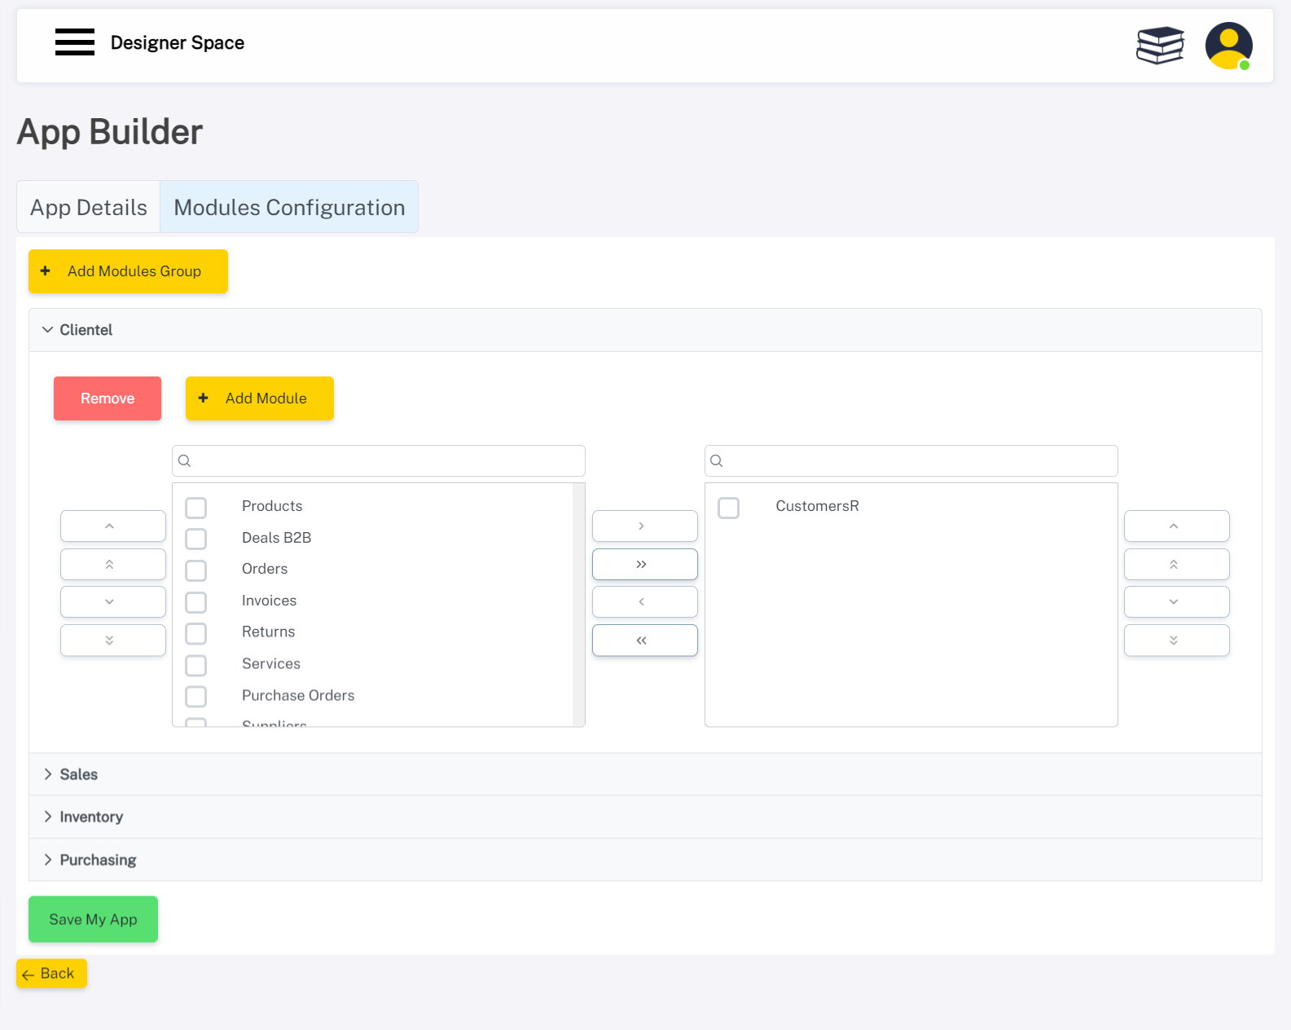The image size is (1291, 1030).
Task: Open the stacked books library icon
Action: (x=1160, y=45)
